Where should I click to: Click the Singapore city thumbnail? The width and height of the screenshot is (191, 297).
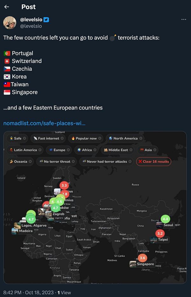(x=133, y=264)
